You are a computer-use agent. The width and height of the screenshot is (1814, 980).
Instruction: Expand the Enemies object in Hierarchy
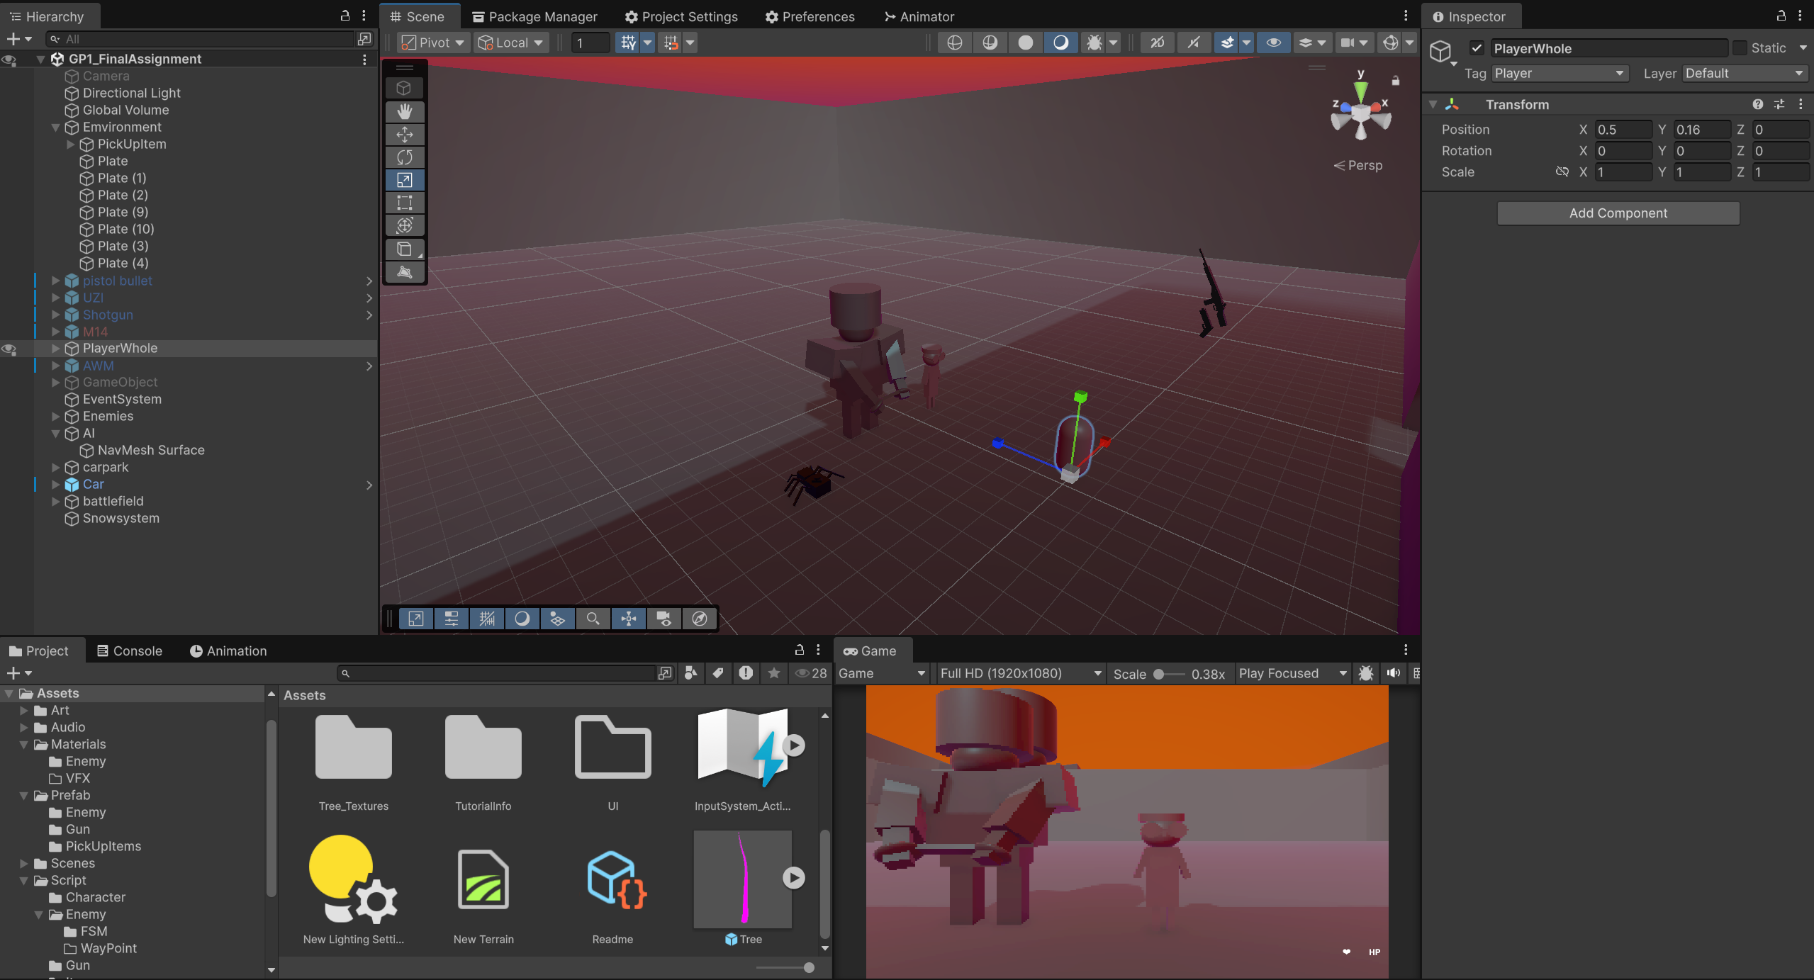pyautogui.click(x=55, y=417)
